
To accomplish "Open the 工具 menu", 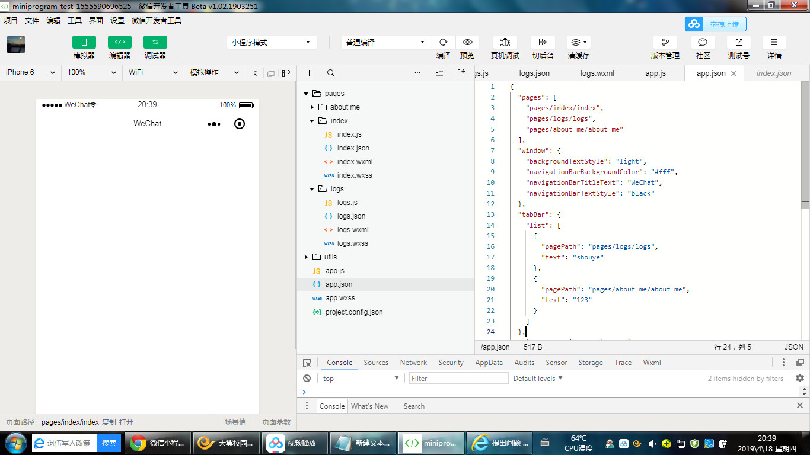I will click(x=75, y=20).
